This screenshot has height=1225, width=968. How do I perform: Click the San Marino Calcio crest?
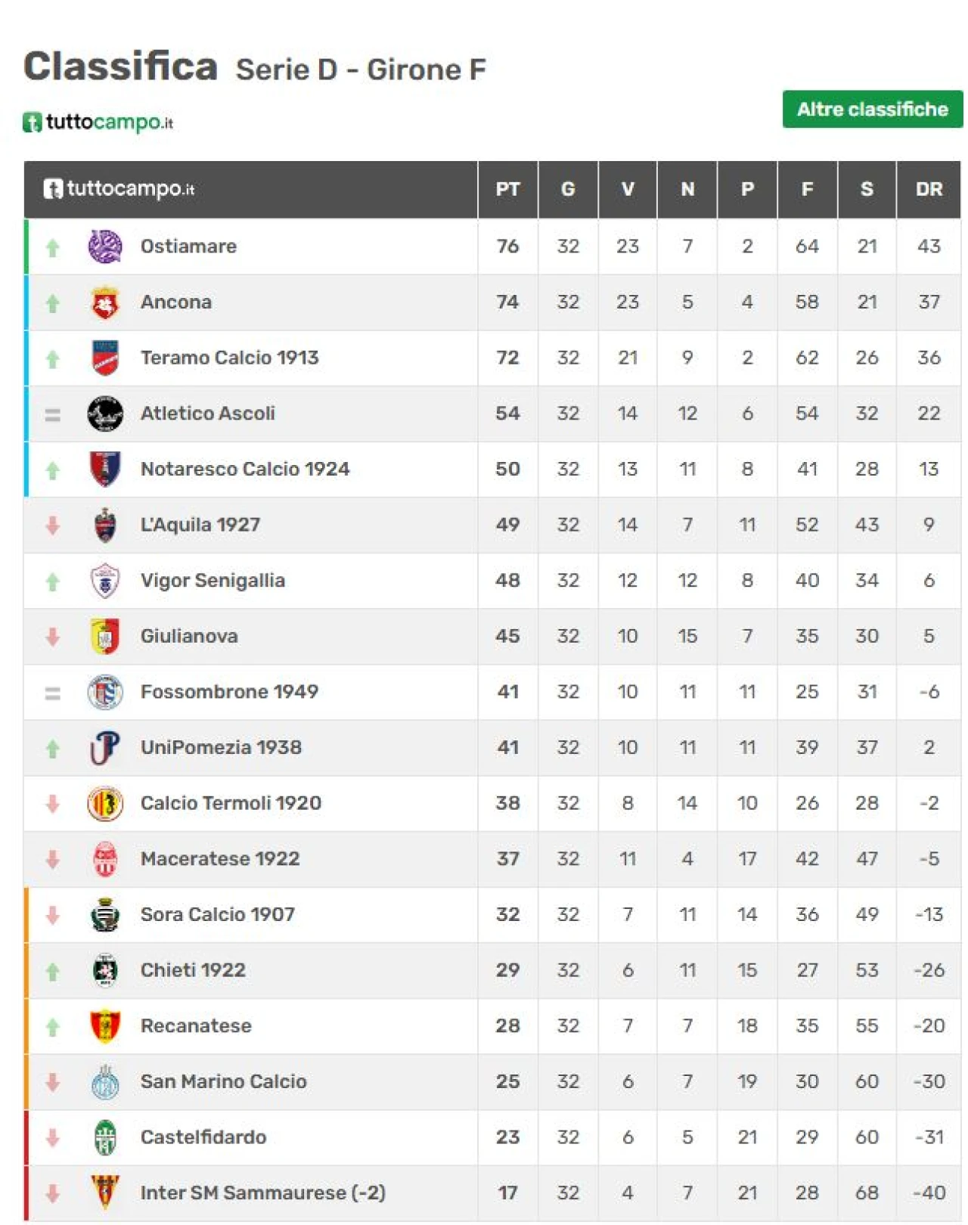point(105,1082)
